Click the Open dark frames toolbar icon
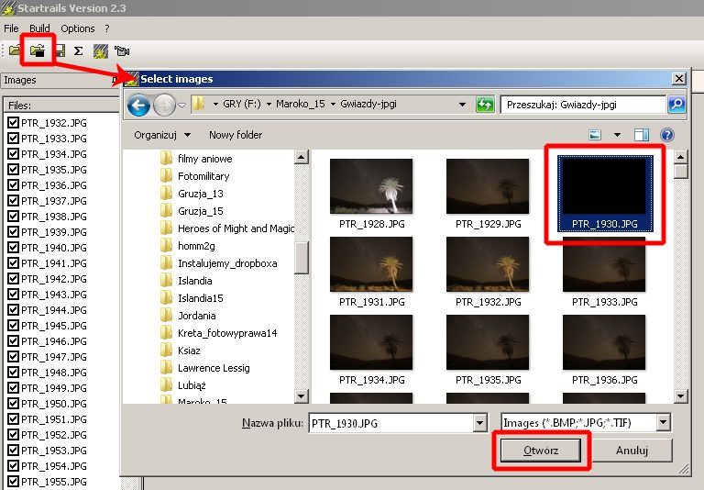Viewport: 704px width, 490px height. [x=38, y=50]
